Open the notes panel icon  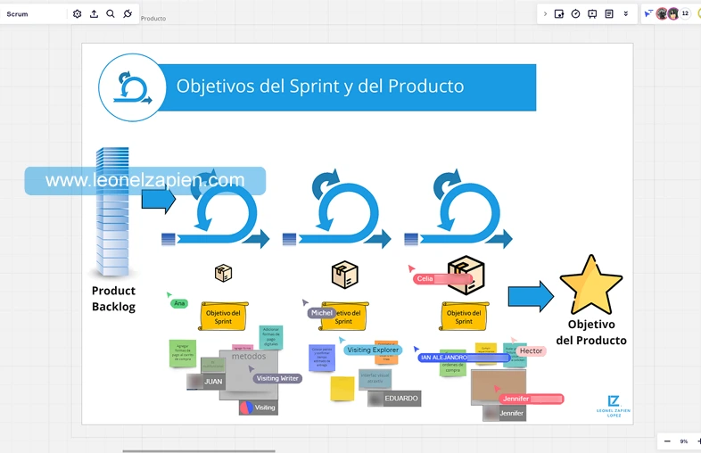(609, 14)
